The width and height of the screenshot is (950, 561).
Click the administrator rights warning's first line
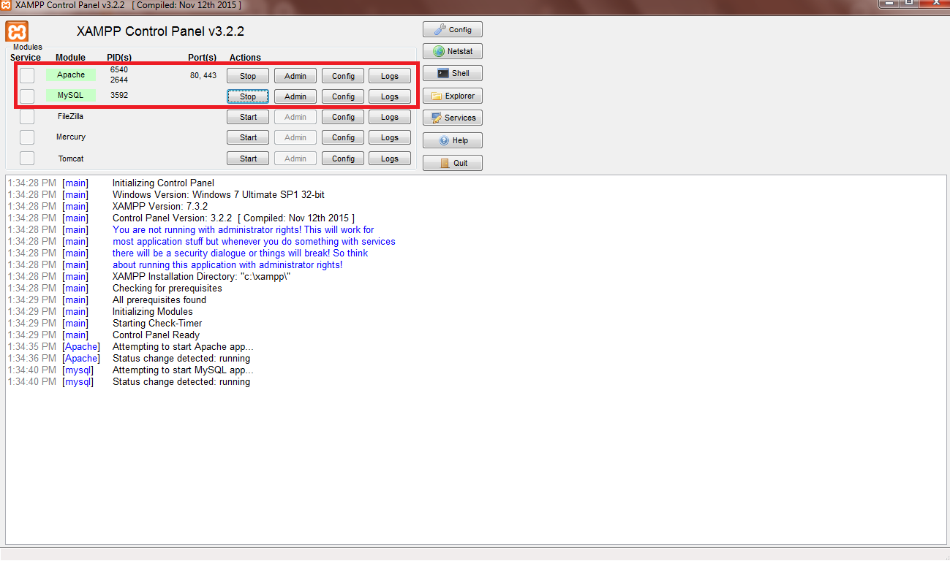coord(244,230)
